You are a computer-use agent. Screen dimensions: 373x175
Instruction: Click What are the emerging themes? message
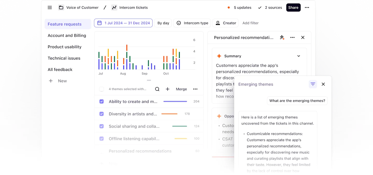coord(297,101)
